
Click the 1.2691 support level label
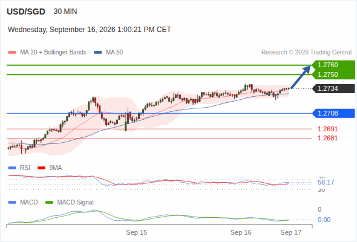[x=327, y=129]
